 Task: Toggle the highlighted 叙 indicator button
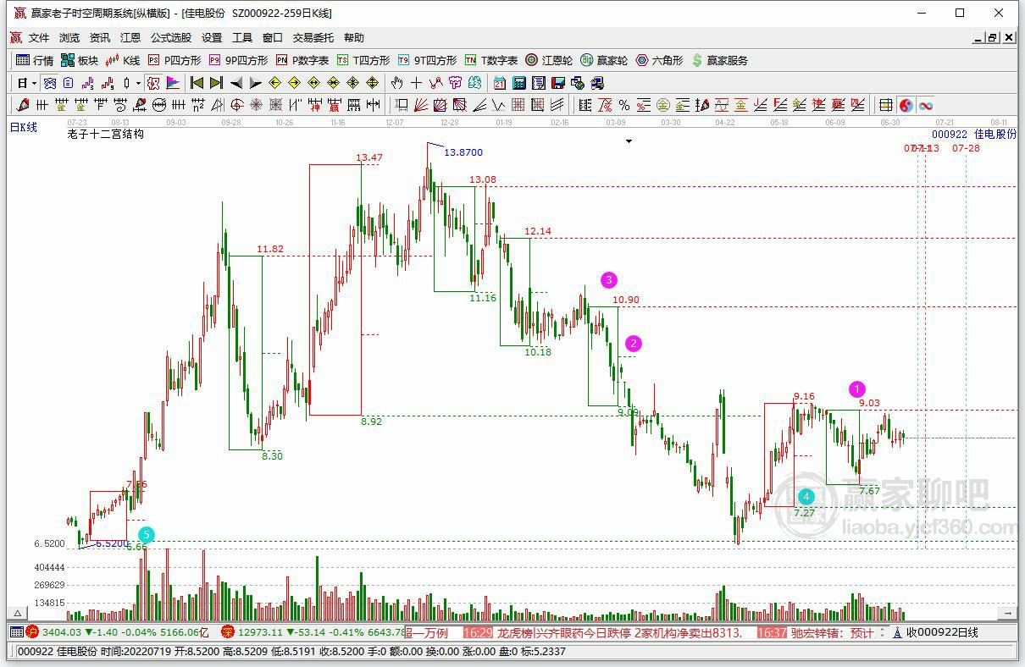(152, 83)
